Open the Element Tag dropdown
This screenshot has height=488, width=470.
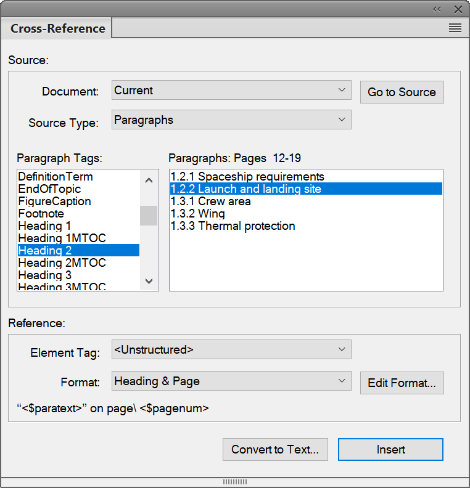[x=231, y=350]
